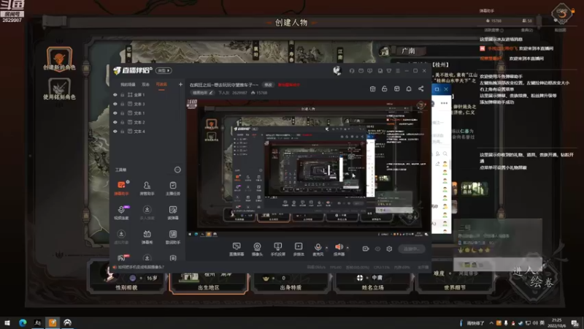Click the 麦克风 microphone icon
Viewport: 584px width, 329px height.
tap(318, 247)
